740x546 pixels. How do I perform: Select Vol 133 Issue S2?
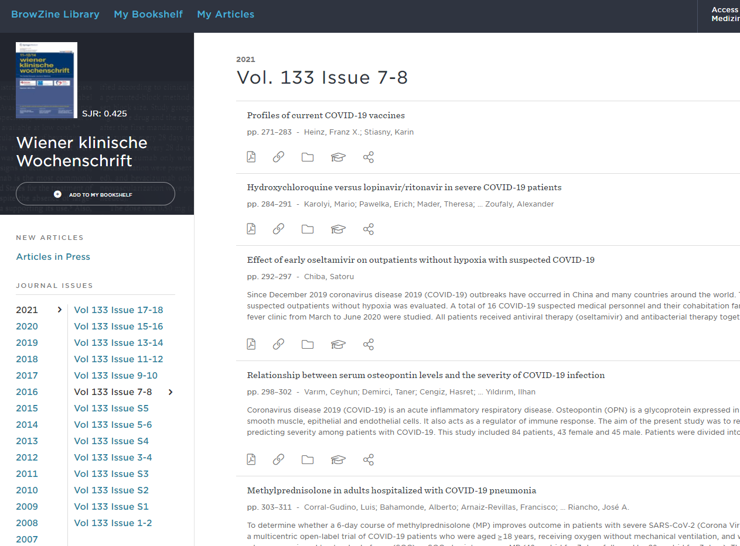[111, 490]
